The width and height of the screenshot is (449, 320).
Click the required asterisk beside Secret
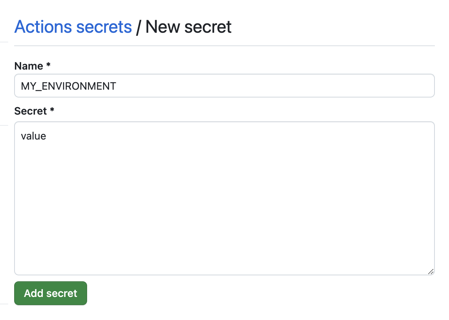52,111
